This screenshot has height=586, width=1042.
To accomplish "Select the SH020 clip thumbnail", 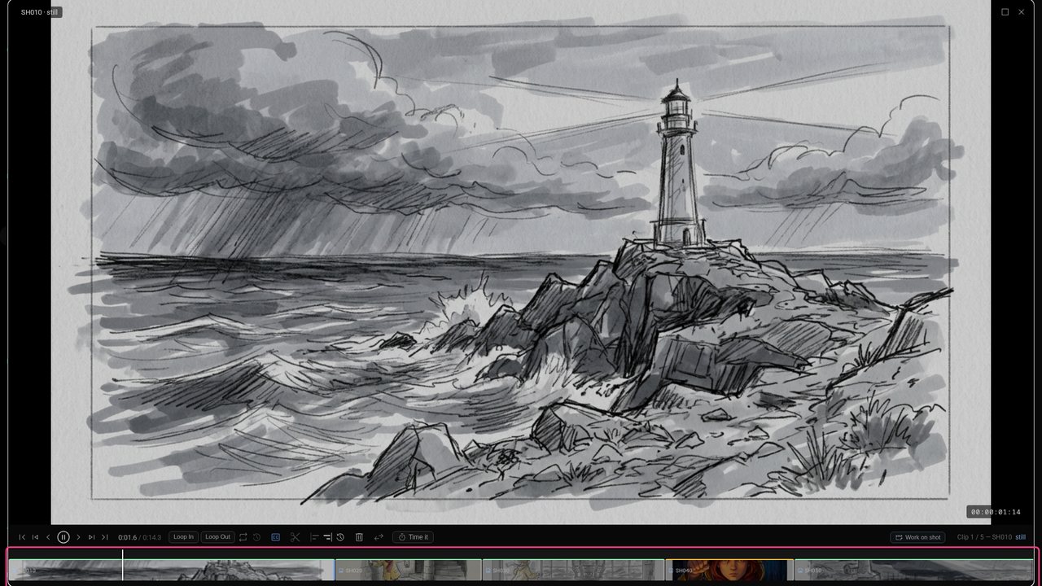I will 409,570.
